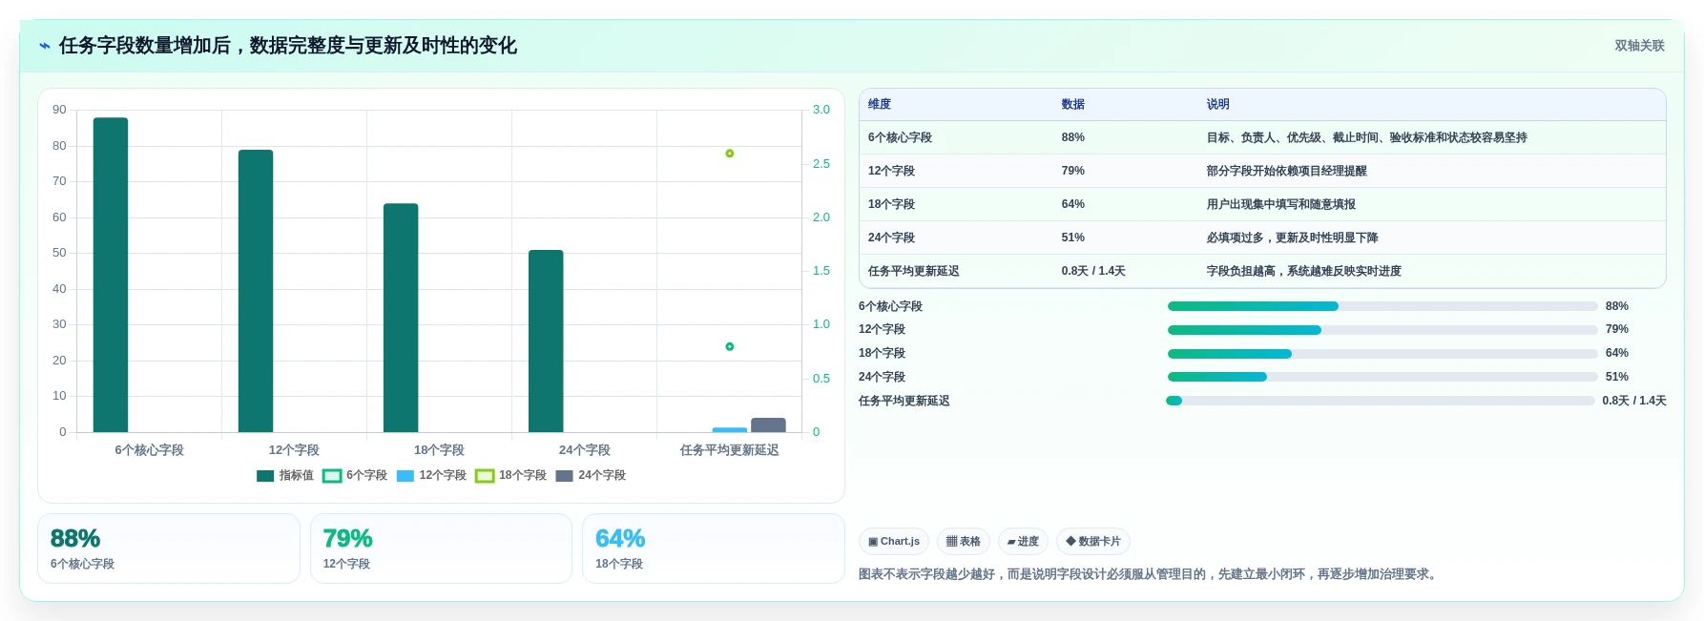Image resolution: width=1704 pixels, height=621 pixels.
Task: Select the 数据卡片 tag
Action: tap(1093, 542)
